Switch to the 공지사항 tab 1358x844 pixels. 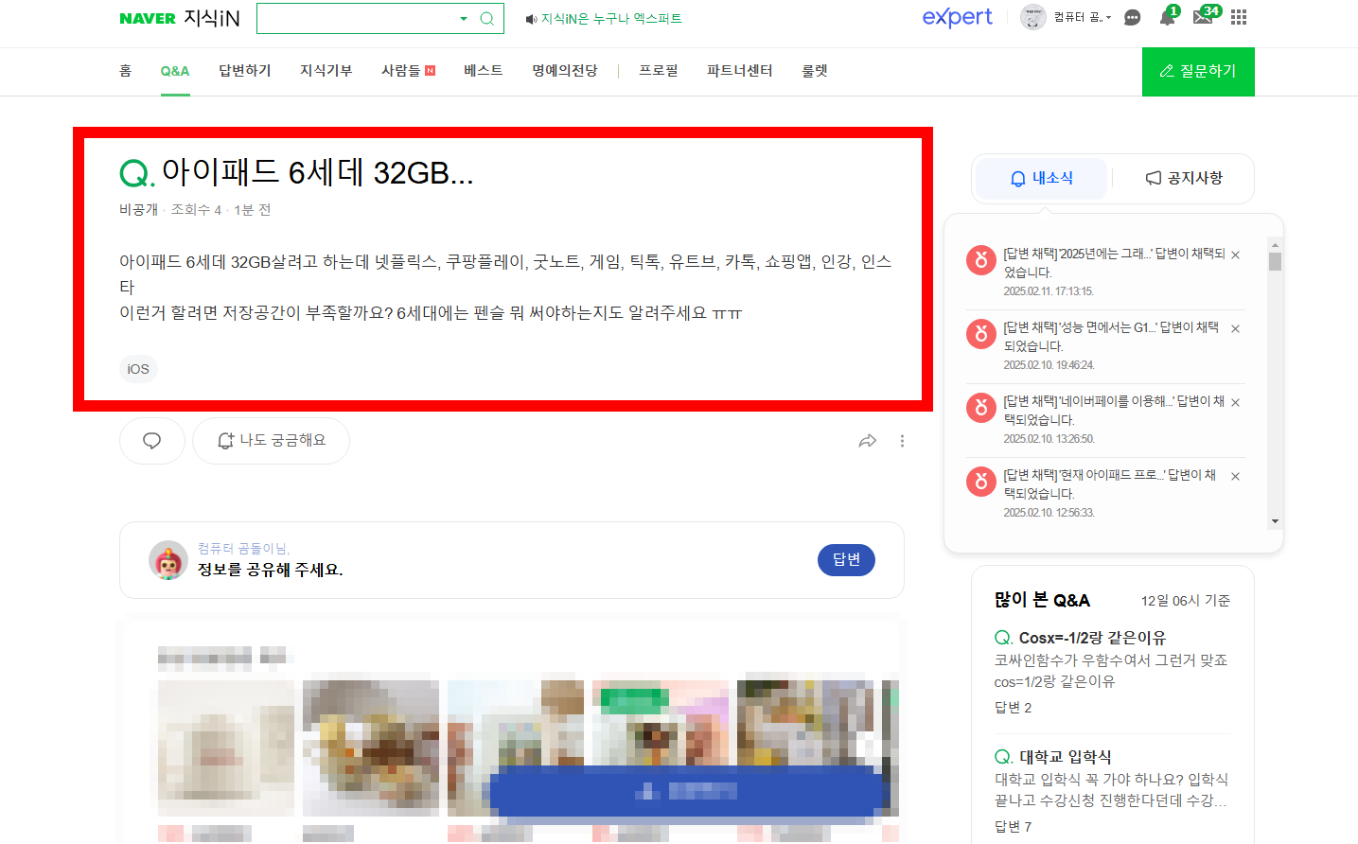coord(1184,178)
